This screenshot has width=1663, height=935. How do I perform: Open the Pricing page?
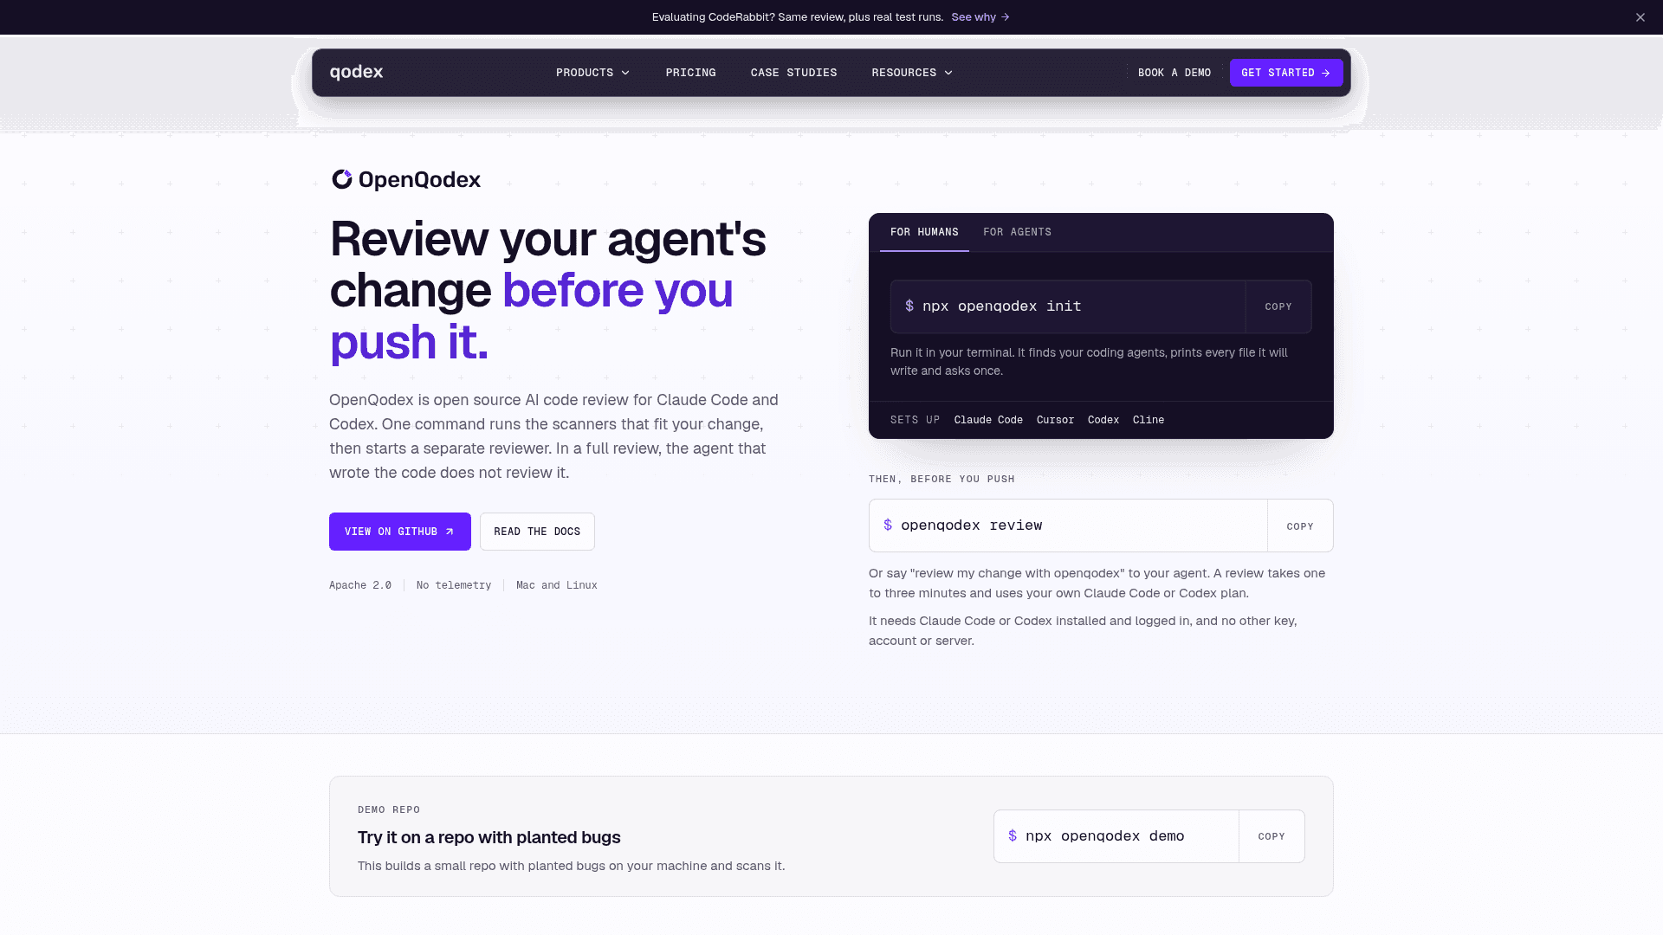(690, 73)
